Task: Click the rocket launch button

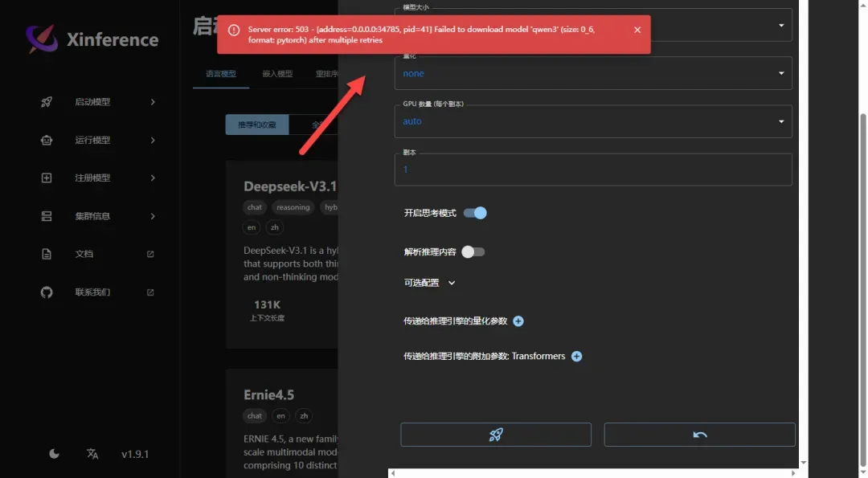Action: point(496,435)
